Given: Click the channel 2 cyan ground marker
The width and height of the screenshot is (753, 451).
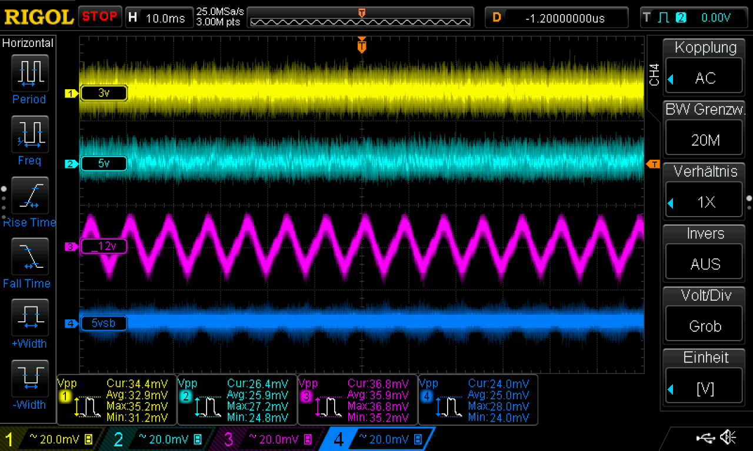Looking at the screenshot, I should (x=71, y=164).
